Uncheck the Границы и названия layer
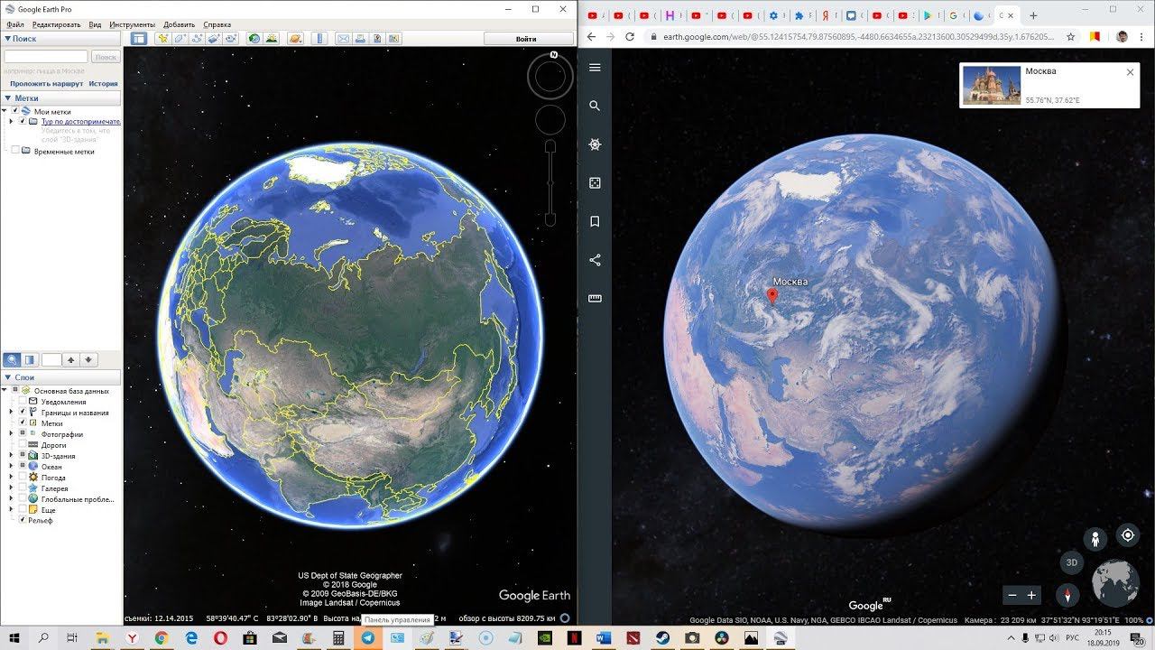The width and height of the screenshot is (1155, 650). 23,413
